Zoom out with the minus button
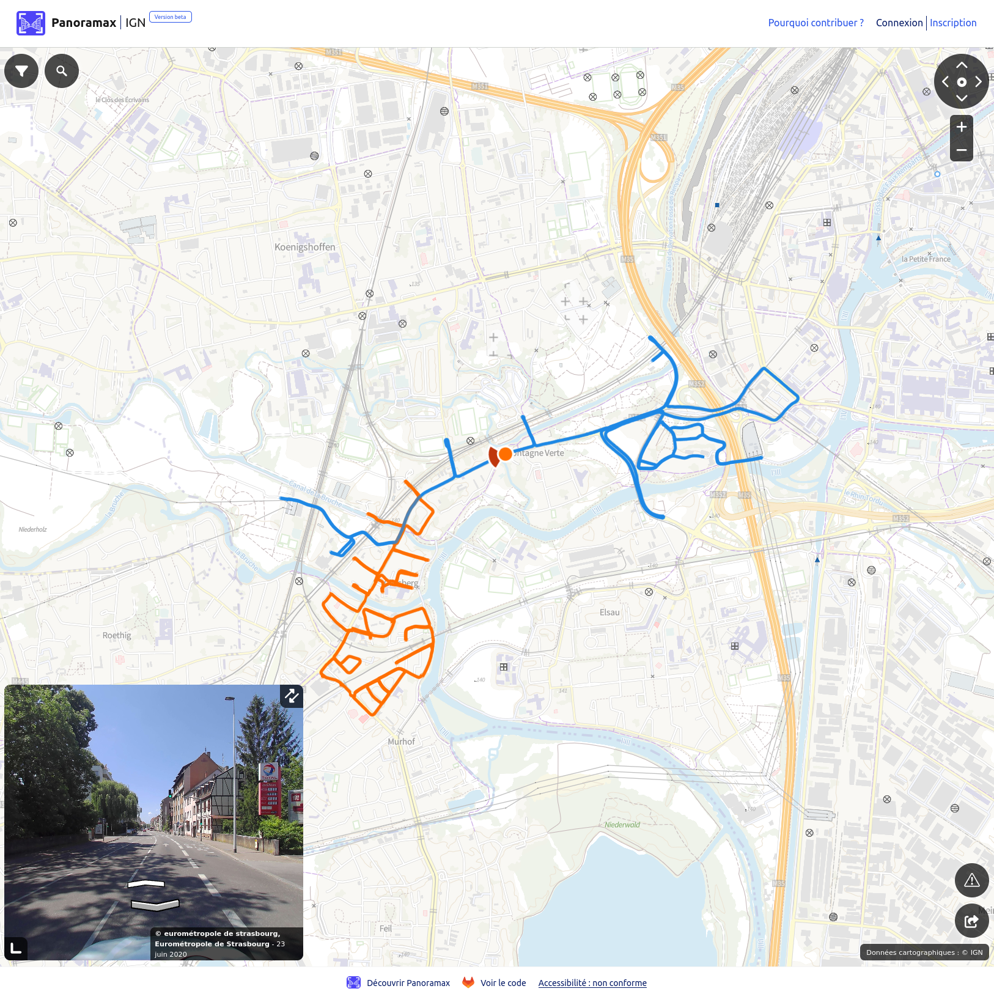The image size is (994, 994). 962,150
